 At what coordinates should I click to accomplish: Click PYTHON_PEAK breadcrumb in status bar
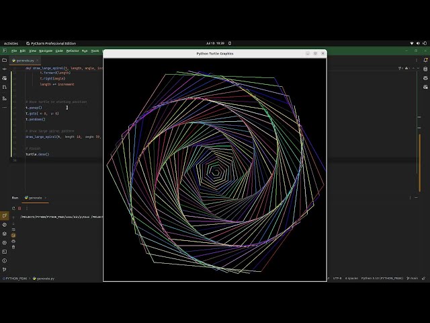click(x=15, y=279)
